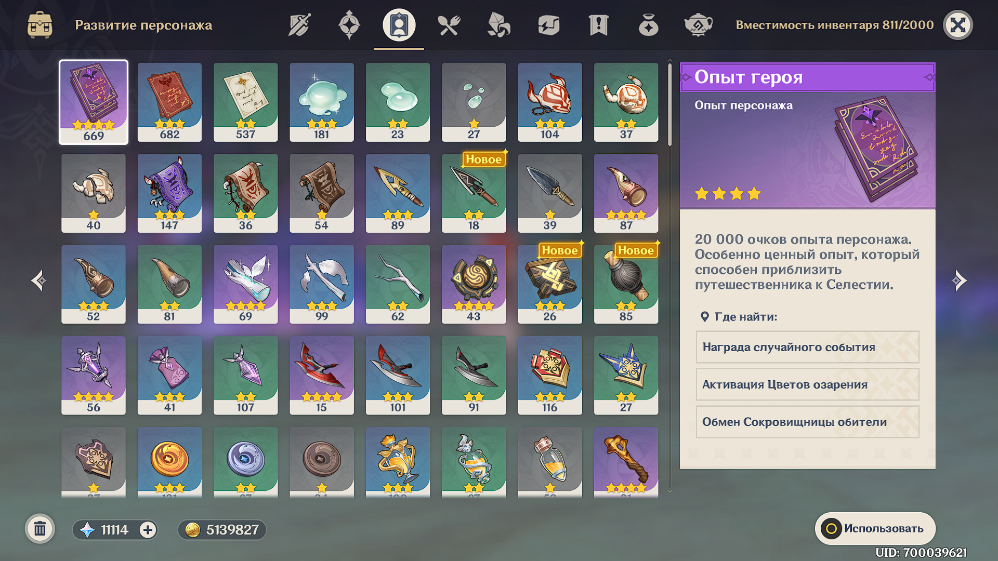Viewport: 998px width, 561px height.
Task: Open the Furnishings teapot tab
Action: 698,25
